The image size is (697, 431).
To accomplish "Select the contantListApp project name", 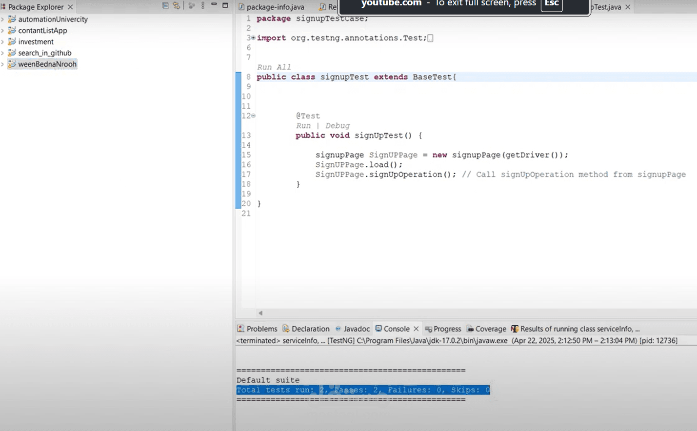I will tap(43, 31).
